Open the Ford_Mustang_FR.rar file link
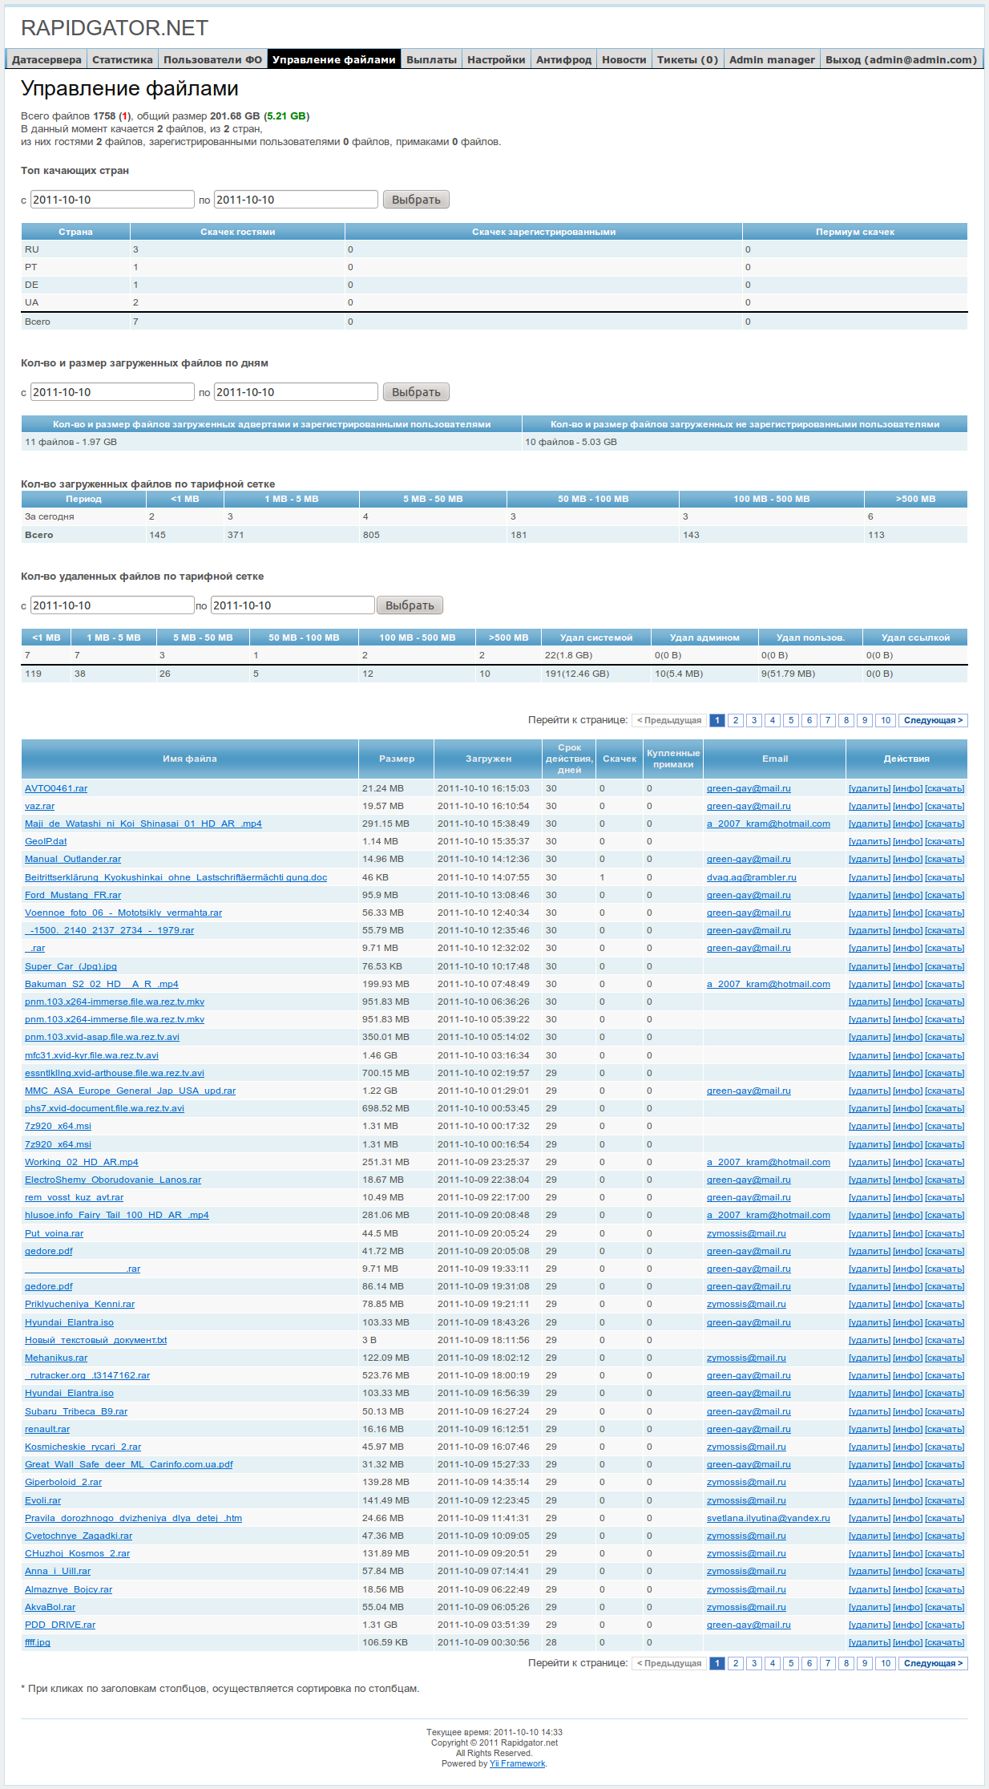The width and height of the screenshot is (989, 1789). point(73,895)
